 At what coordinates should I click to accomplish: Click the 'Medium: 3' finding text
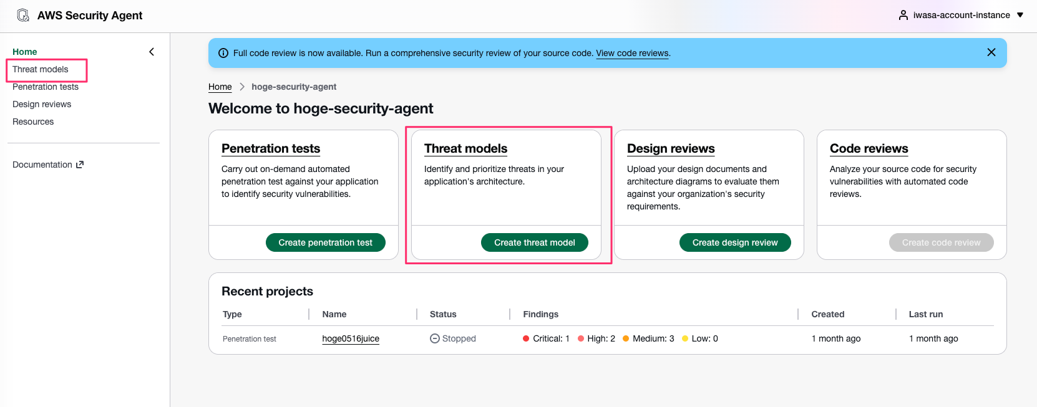click(653, 338)
